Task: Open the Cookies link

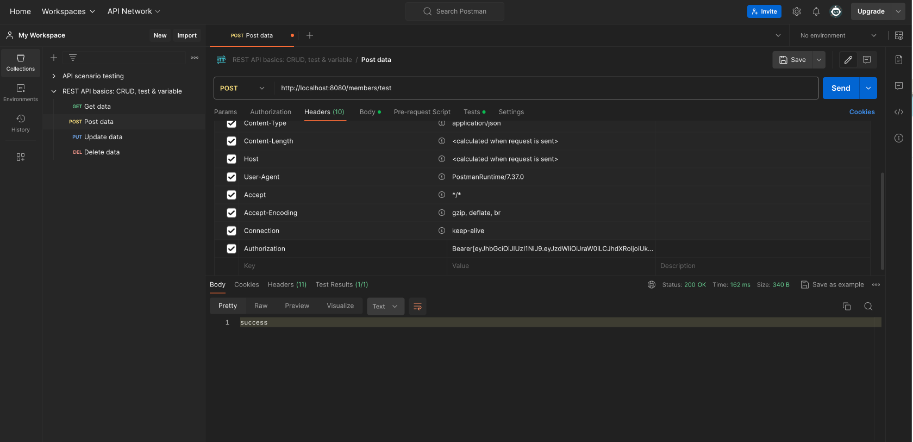Action: point(862,112)
